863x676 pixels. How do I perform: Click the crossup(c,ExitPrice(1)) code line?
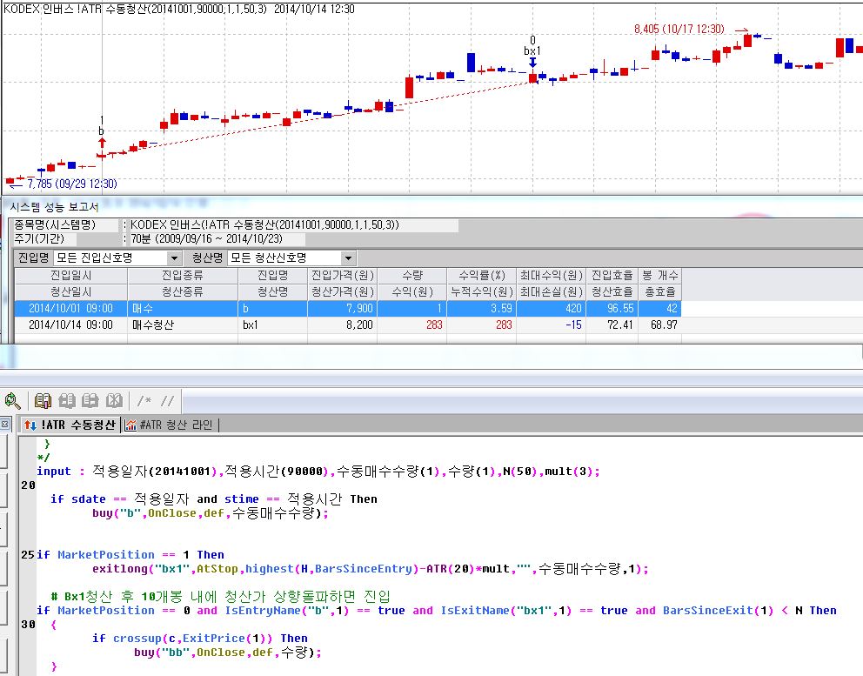[x=200, y=639]
